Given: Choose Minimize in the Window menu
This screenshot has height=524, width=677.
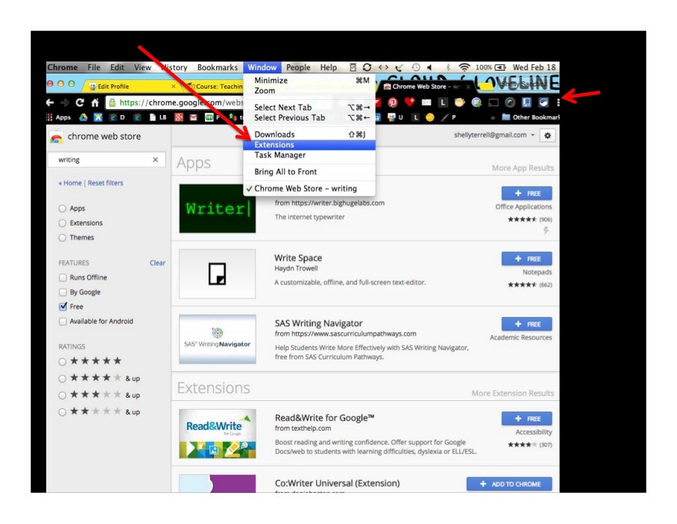Looking at the screenshot, I should pos(309,80).
